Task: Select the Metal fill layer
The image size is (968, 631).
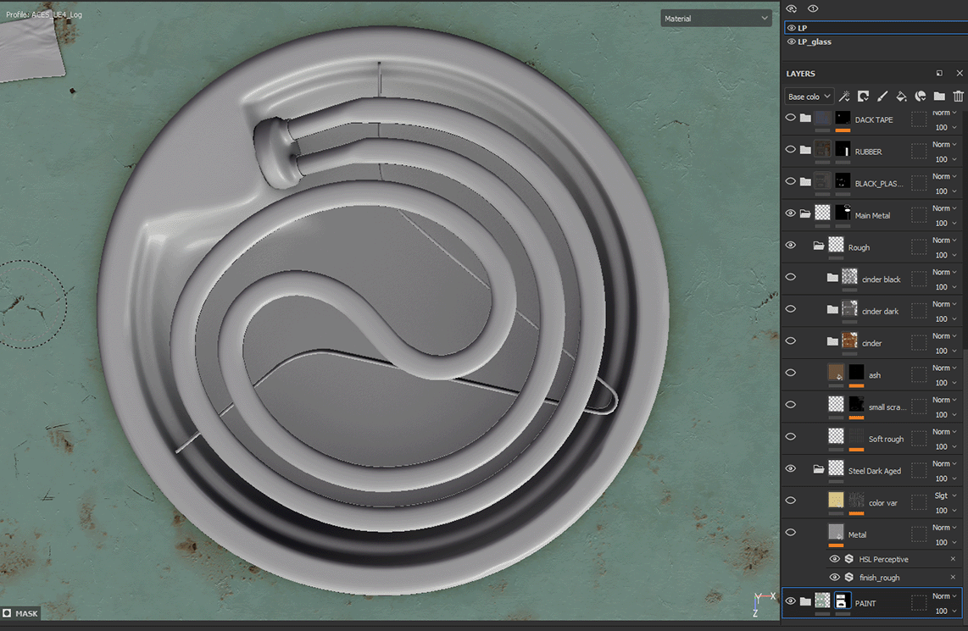Action: coord(871,534)
